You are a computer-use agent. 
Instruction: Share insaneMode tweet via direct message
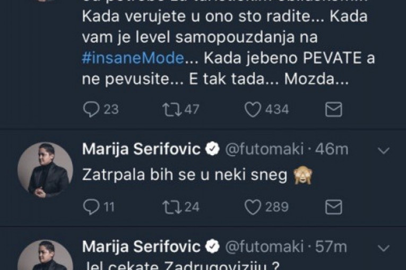[333, 110]
